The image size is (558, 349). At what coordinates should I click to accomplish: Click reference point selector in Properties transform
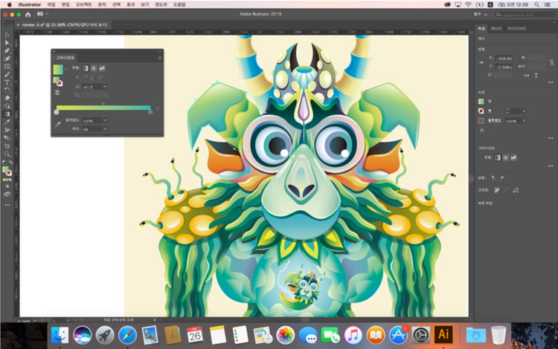coord(481,62)
